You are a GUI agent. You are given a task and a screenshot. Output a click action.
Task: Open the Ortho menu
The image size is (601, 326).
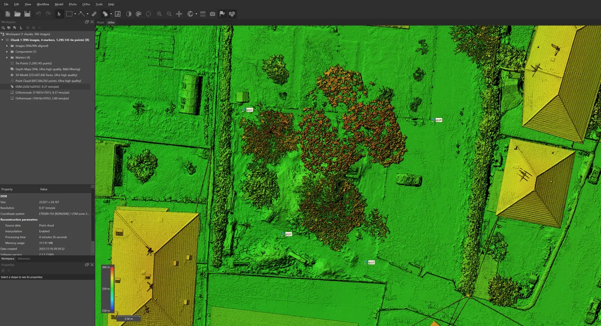pyautogui.click(x=86, y=4)
